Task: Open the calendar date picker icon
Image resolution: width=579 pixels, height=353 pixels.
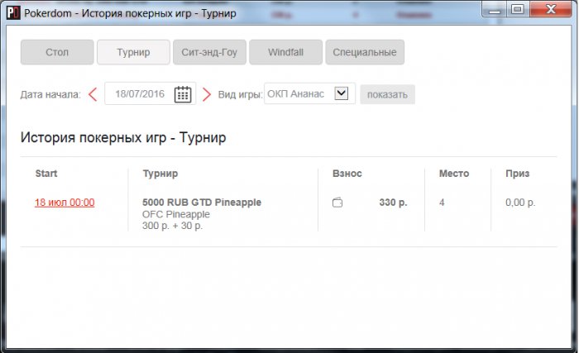Action: 183,94
